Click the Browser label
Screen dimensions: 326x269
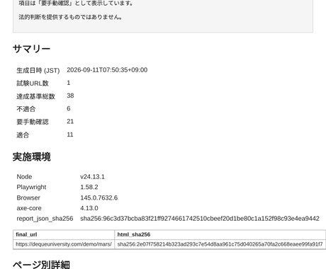[28, 198]
